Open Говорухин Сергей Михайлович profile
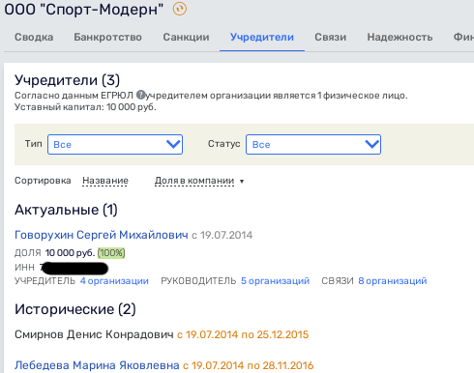The width and height of the screenshot is (474, 373). (102, 235)
